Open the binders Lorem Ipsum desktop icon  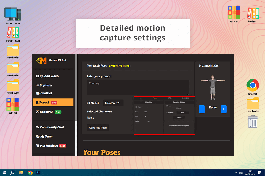13,32
